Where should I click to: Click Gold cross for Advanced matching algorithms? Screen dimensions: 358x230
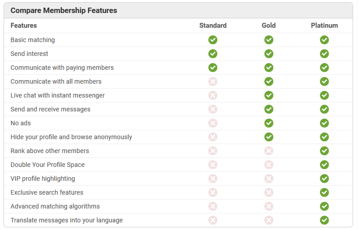269,207
